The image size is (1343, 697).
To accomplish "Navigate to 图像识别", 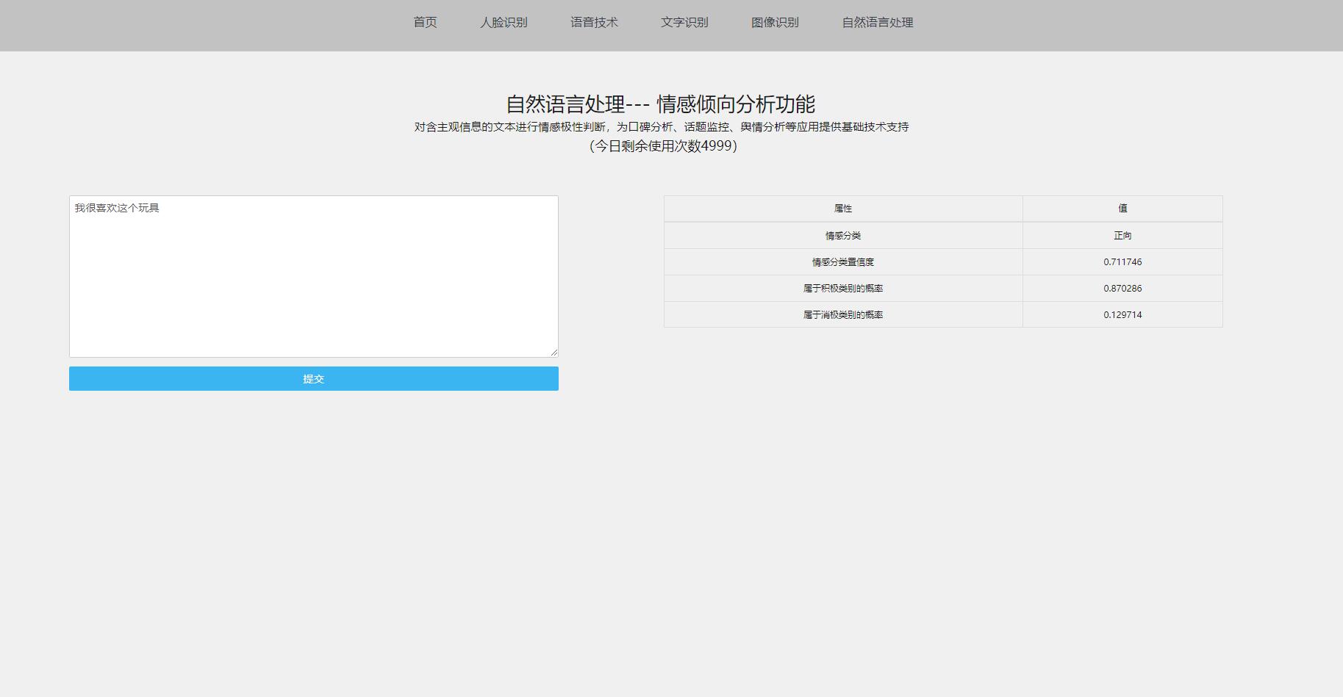I will (x=774, y=22).
